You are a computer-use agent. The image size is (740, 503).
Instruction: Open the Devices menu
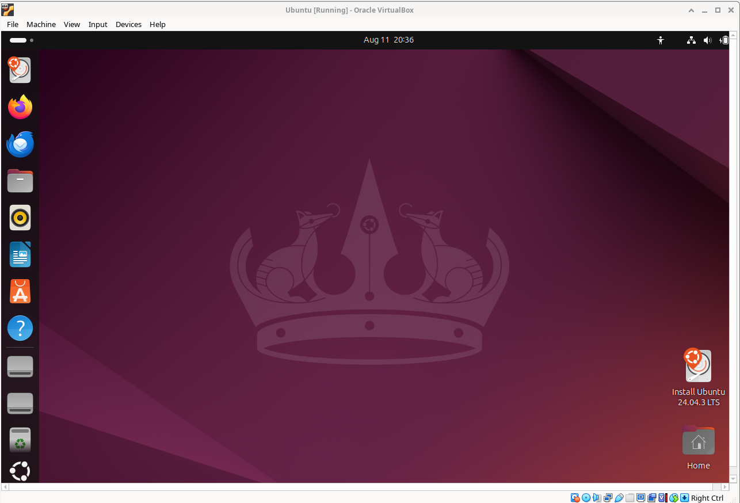128,24
